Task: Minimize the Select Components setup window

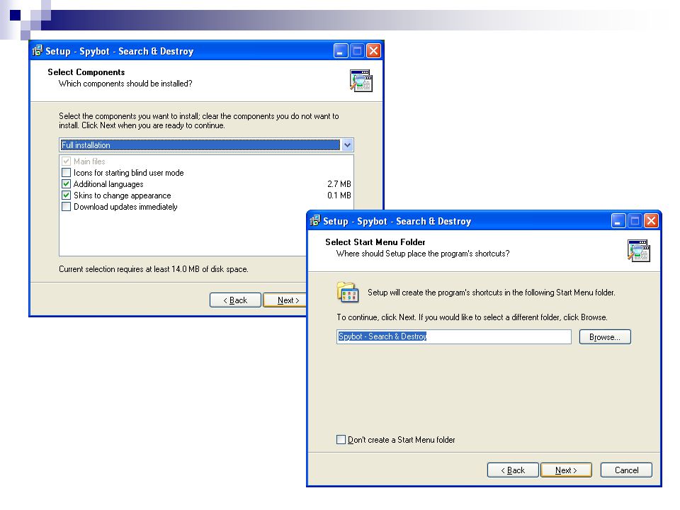Action: tap(341, 51)
